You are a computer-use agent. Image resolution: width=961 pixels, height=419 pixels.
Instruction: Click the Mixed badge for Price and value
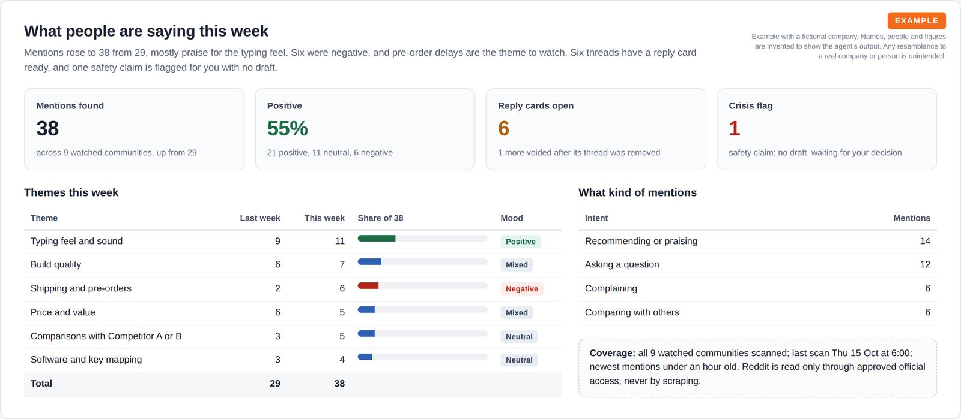pos(517,313)
